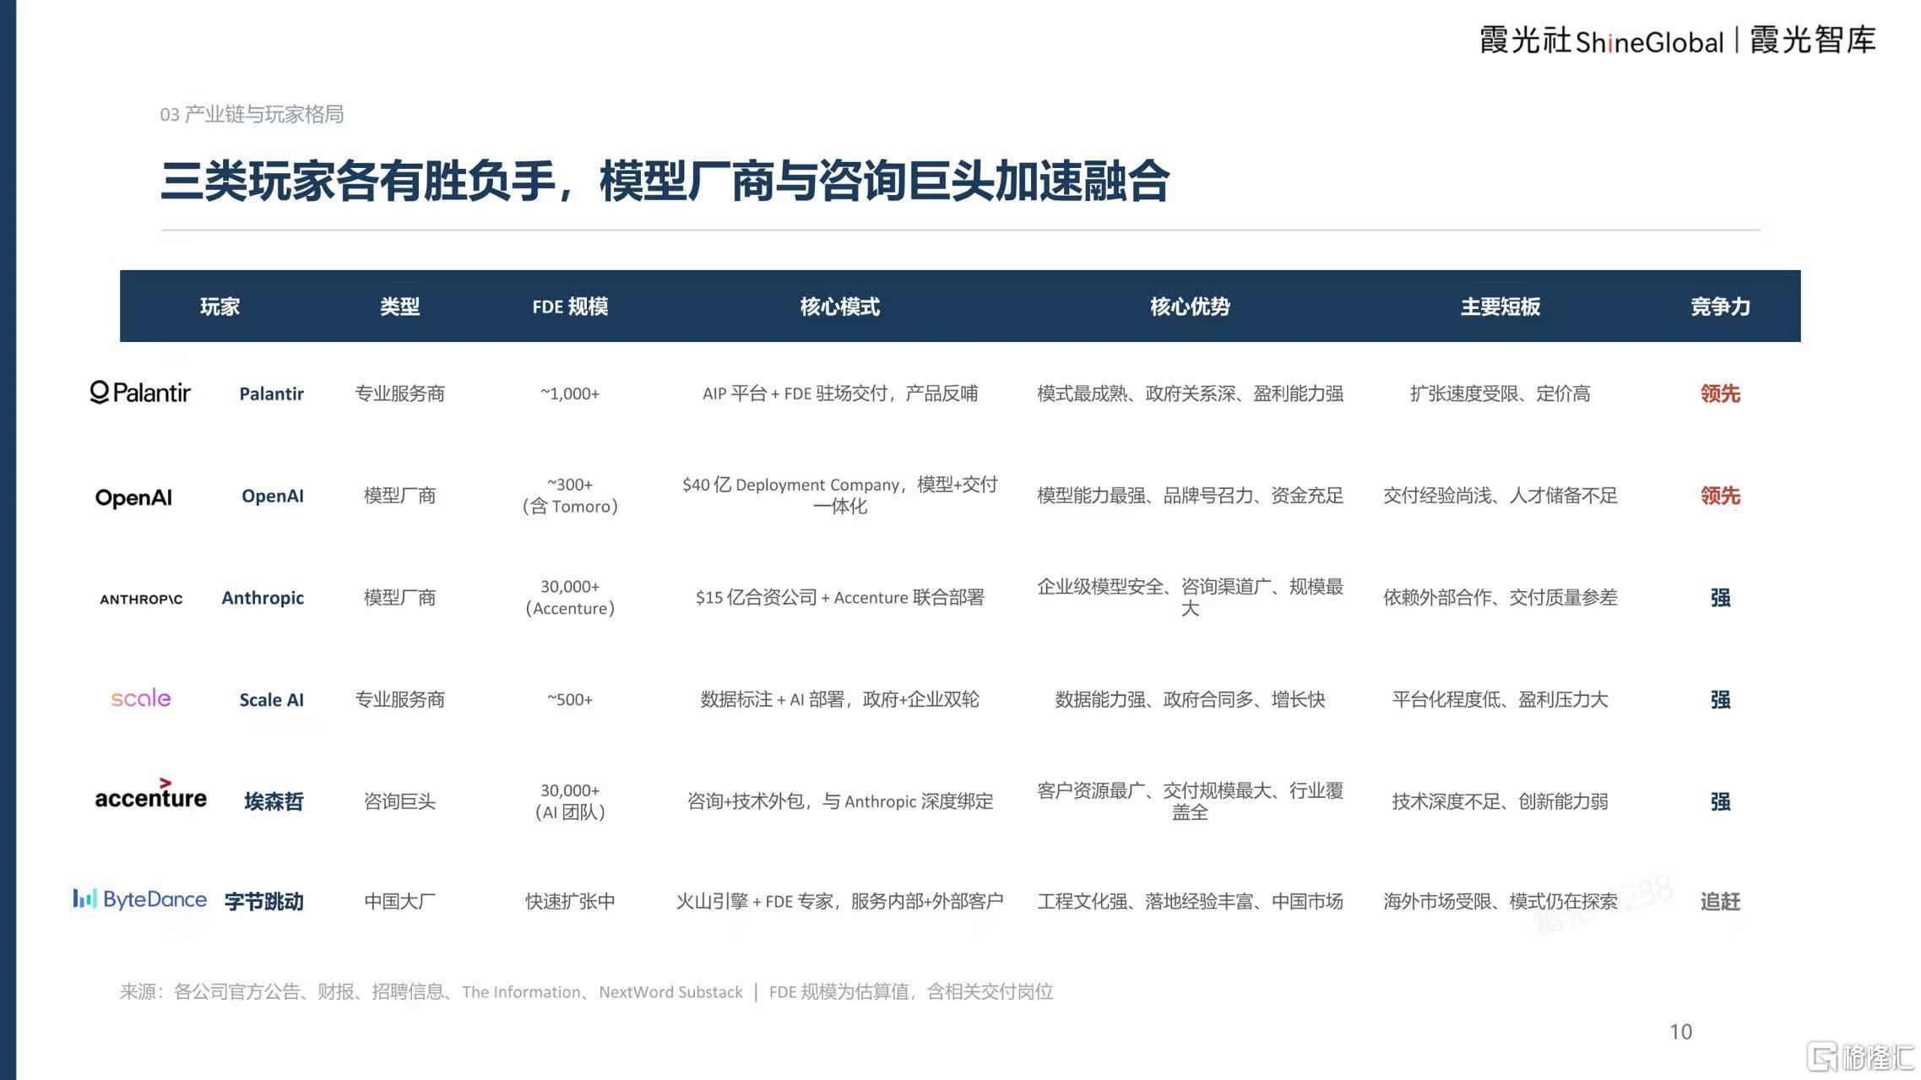Click the 霞光智库 header logo

(x=1813, y=40)
